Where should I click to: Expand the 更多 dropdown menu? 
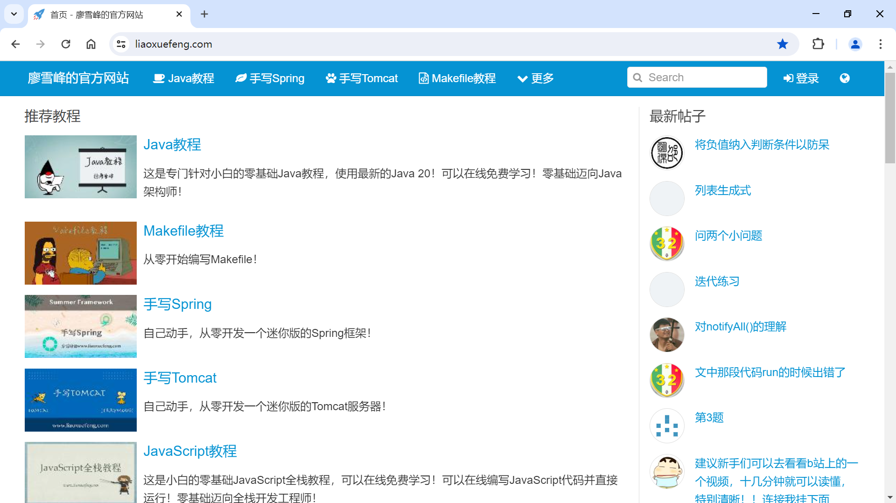[535, 78]
